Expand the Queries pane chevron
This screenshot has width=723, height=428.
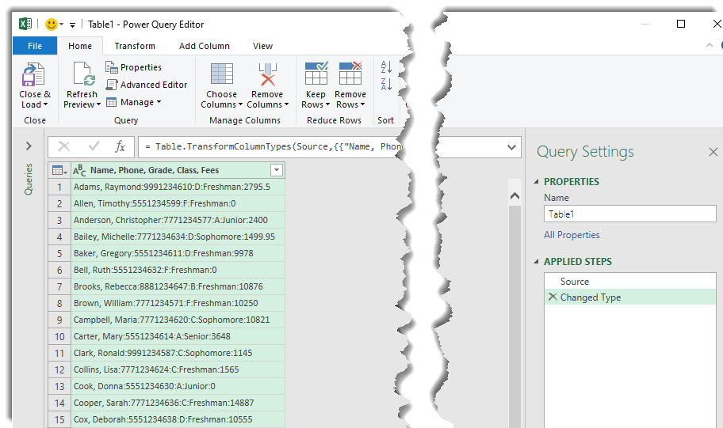pyautogui.click(x=29, y=146)
